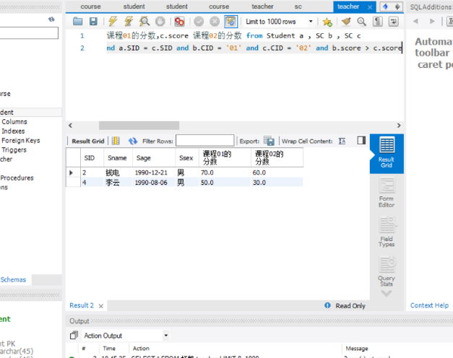This screenshot has width=453, height=358.
Task: Sort by Sage column header
Action: pyautogui.click(x=154, y=157)
